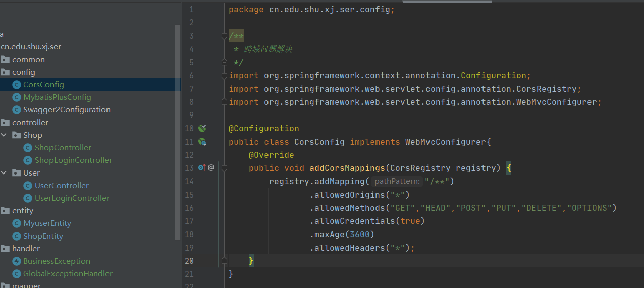The image size is (644, 288).
Task: Click Spring bean gutter icon on line 10
Action: pos(202,129)
